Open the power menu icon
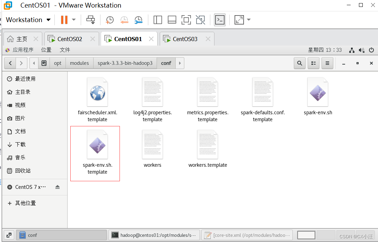 pos(371,50)
